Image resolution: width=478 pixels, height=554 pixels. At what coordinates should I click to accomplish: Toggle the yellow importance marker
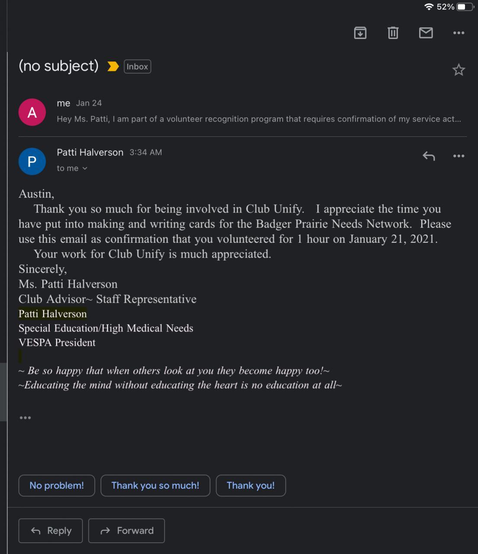[x=113, y=67]
